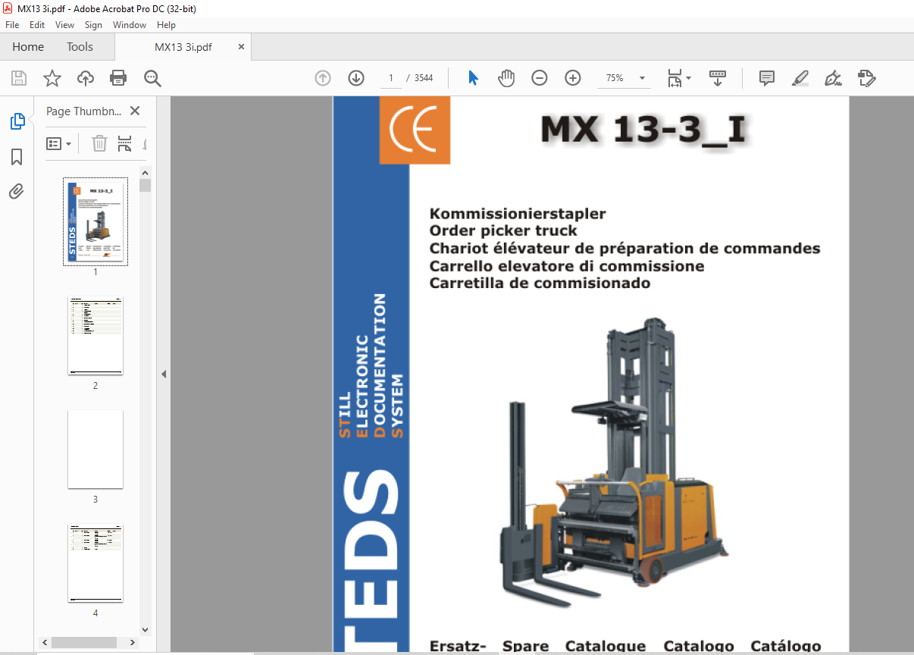The height and width of the screenshot is (655, 914).
Task: Click the insert page break thumbnail icon
Action: (125, 143)
